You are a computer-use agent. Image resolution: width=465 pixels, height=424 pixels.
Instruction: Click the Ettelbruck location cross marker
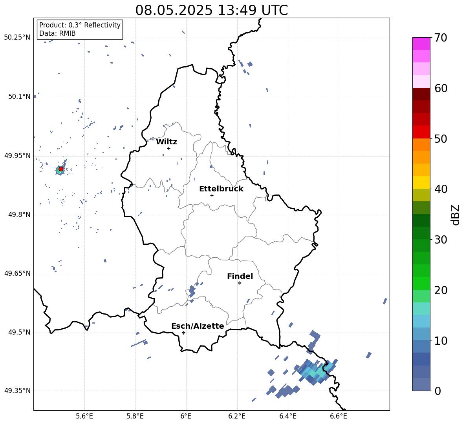click(x=212, y=195)
